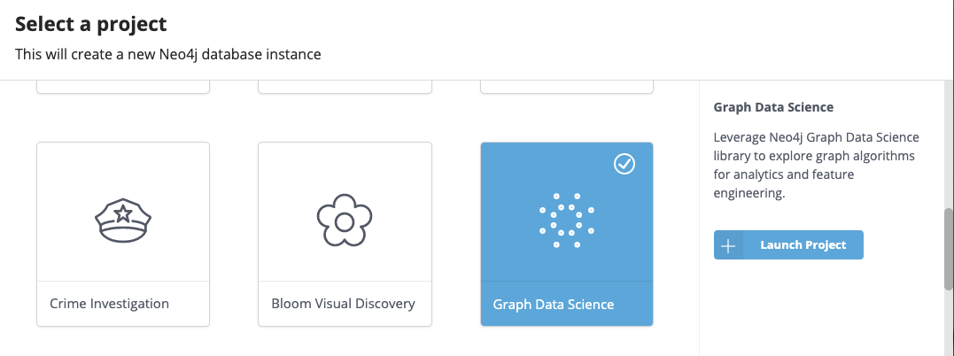The width and height of the screenshot is (954, 356).
Task: Select the partially visible top-middle project card
Action: (345, 86)
